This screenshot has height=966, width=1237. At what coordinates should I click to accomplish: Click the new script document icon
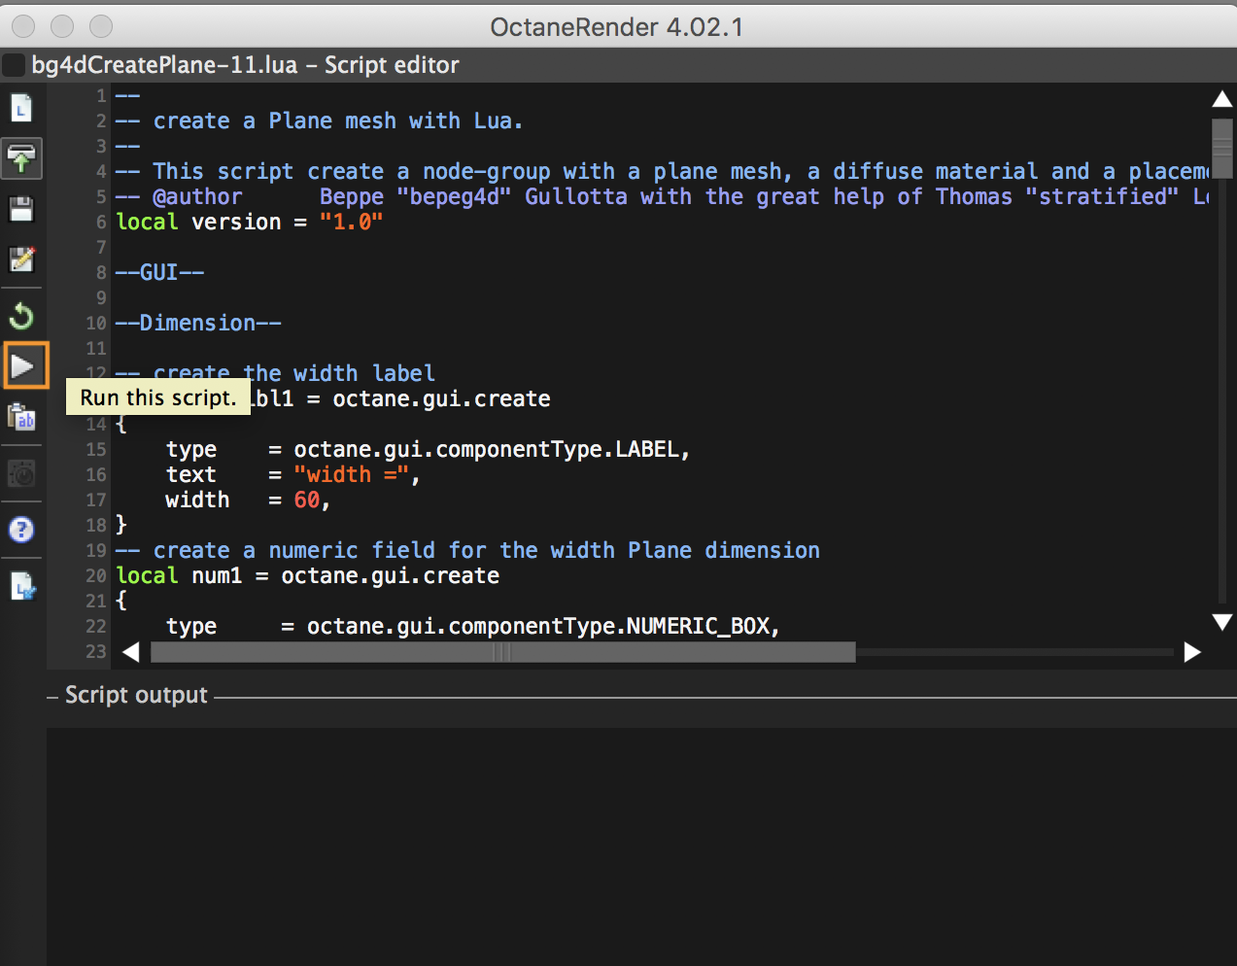point(21,108)
